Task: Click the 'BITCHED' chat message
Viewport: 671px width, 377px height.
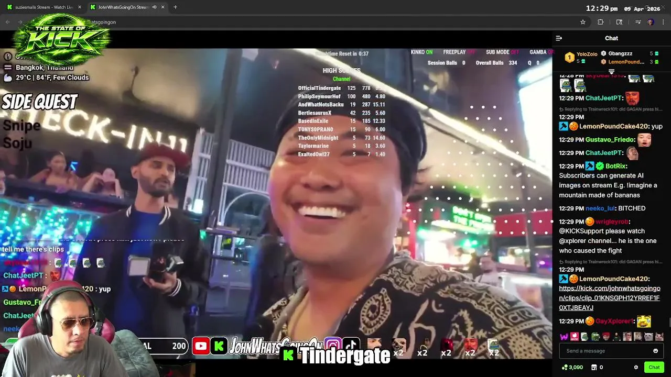Action: (x=632, y=208)
